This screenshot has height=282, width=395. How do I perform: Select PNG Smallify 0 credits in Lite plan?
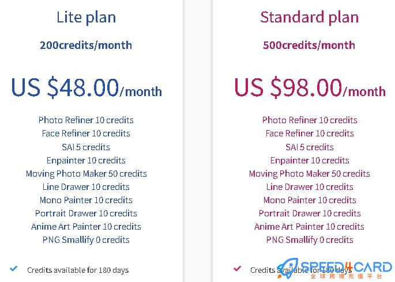pyautogui.click(x=86, y=240)
